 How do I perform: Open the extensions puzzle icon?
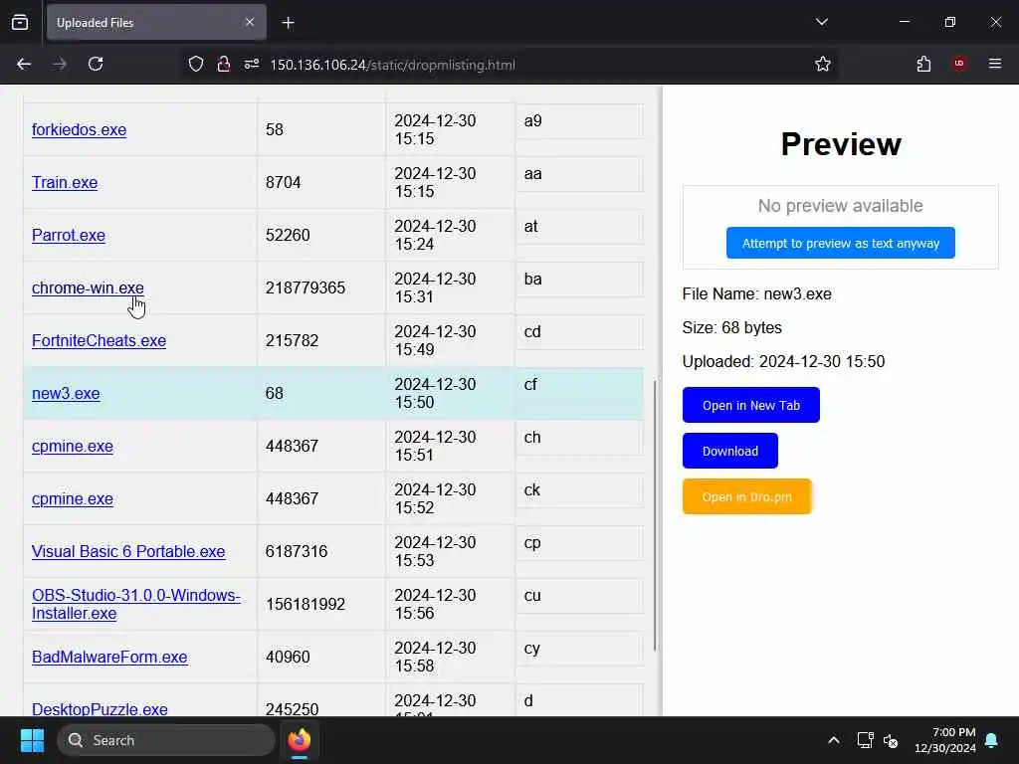[923, 65]
